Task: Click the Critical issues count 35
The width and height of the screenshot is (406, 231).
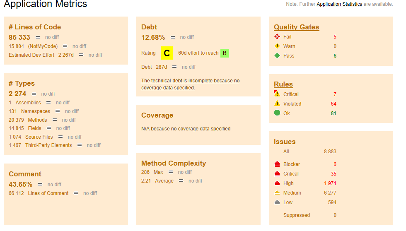Action: click(333, 174)
